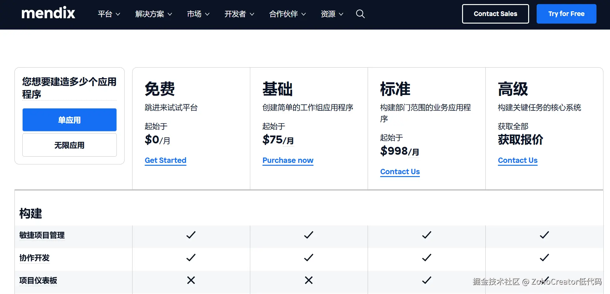Screen dimensions: 610x294
Task: Click the 项目仪表板 cross mark under 基础
Action: click(x=308, y=280)
